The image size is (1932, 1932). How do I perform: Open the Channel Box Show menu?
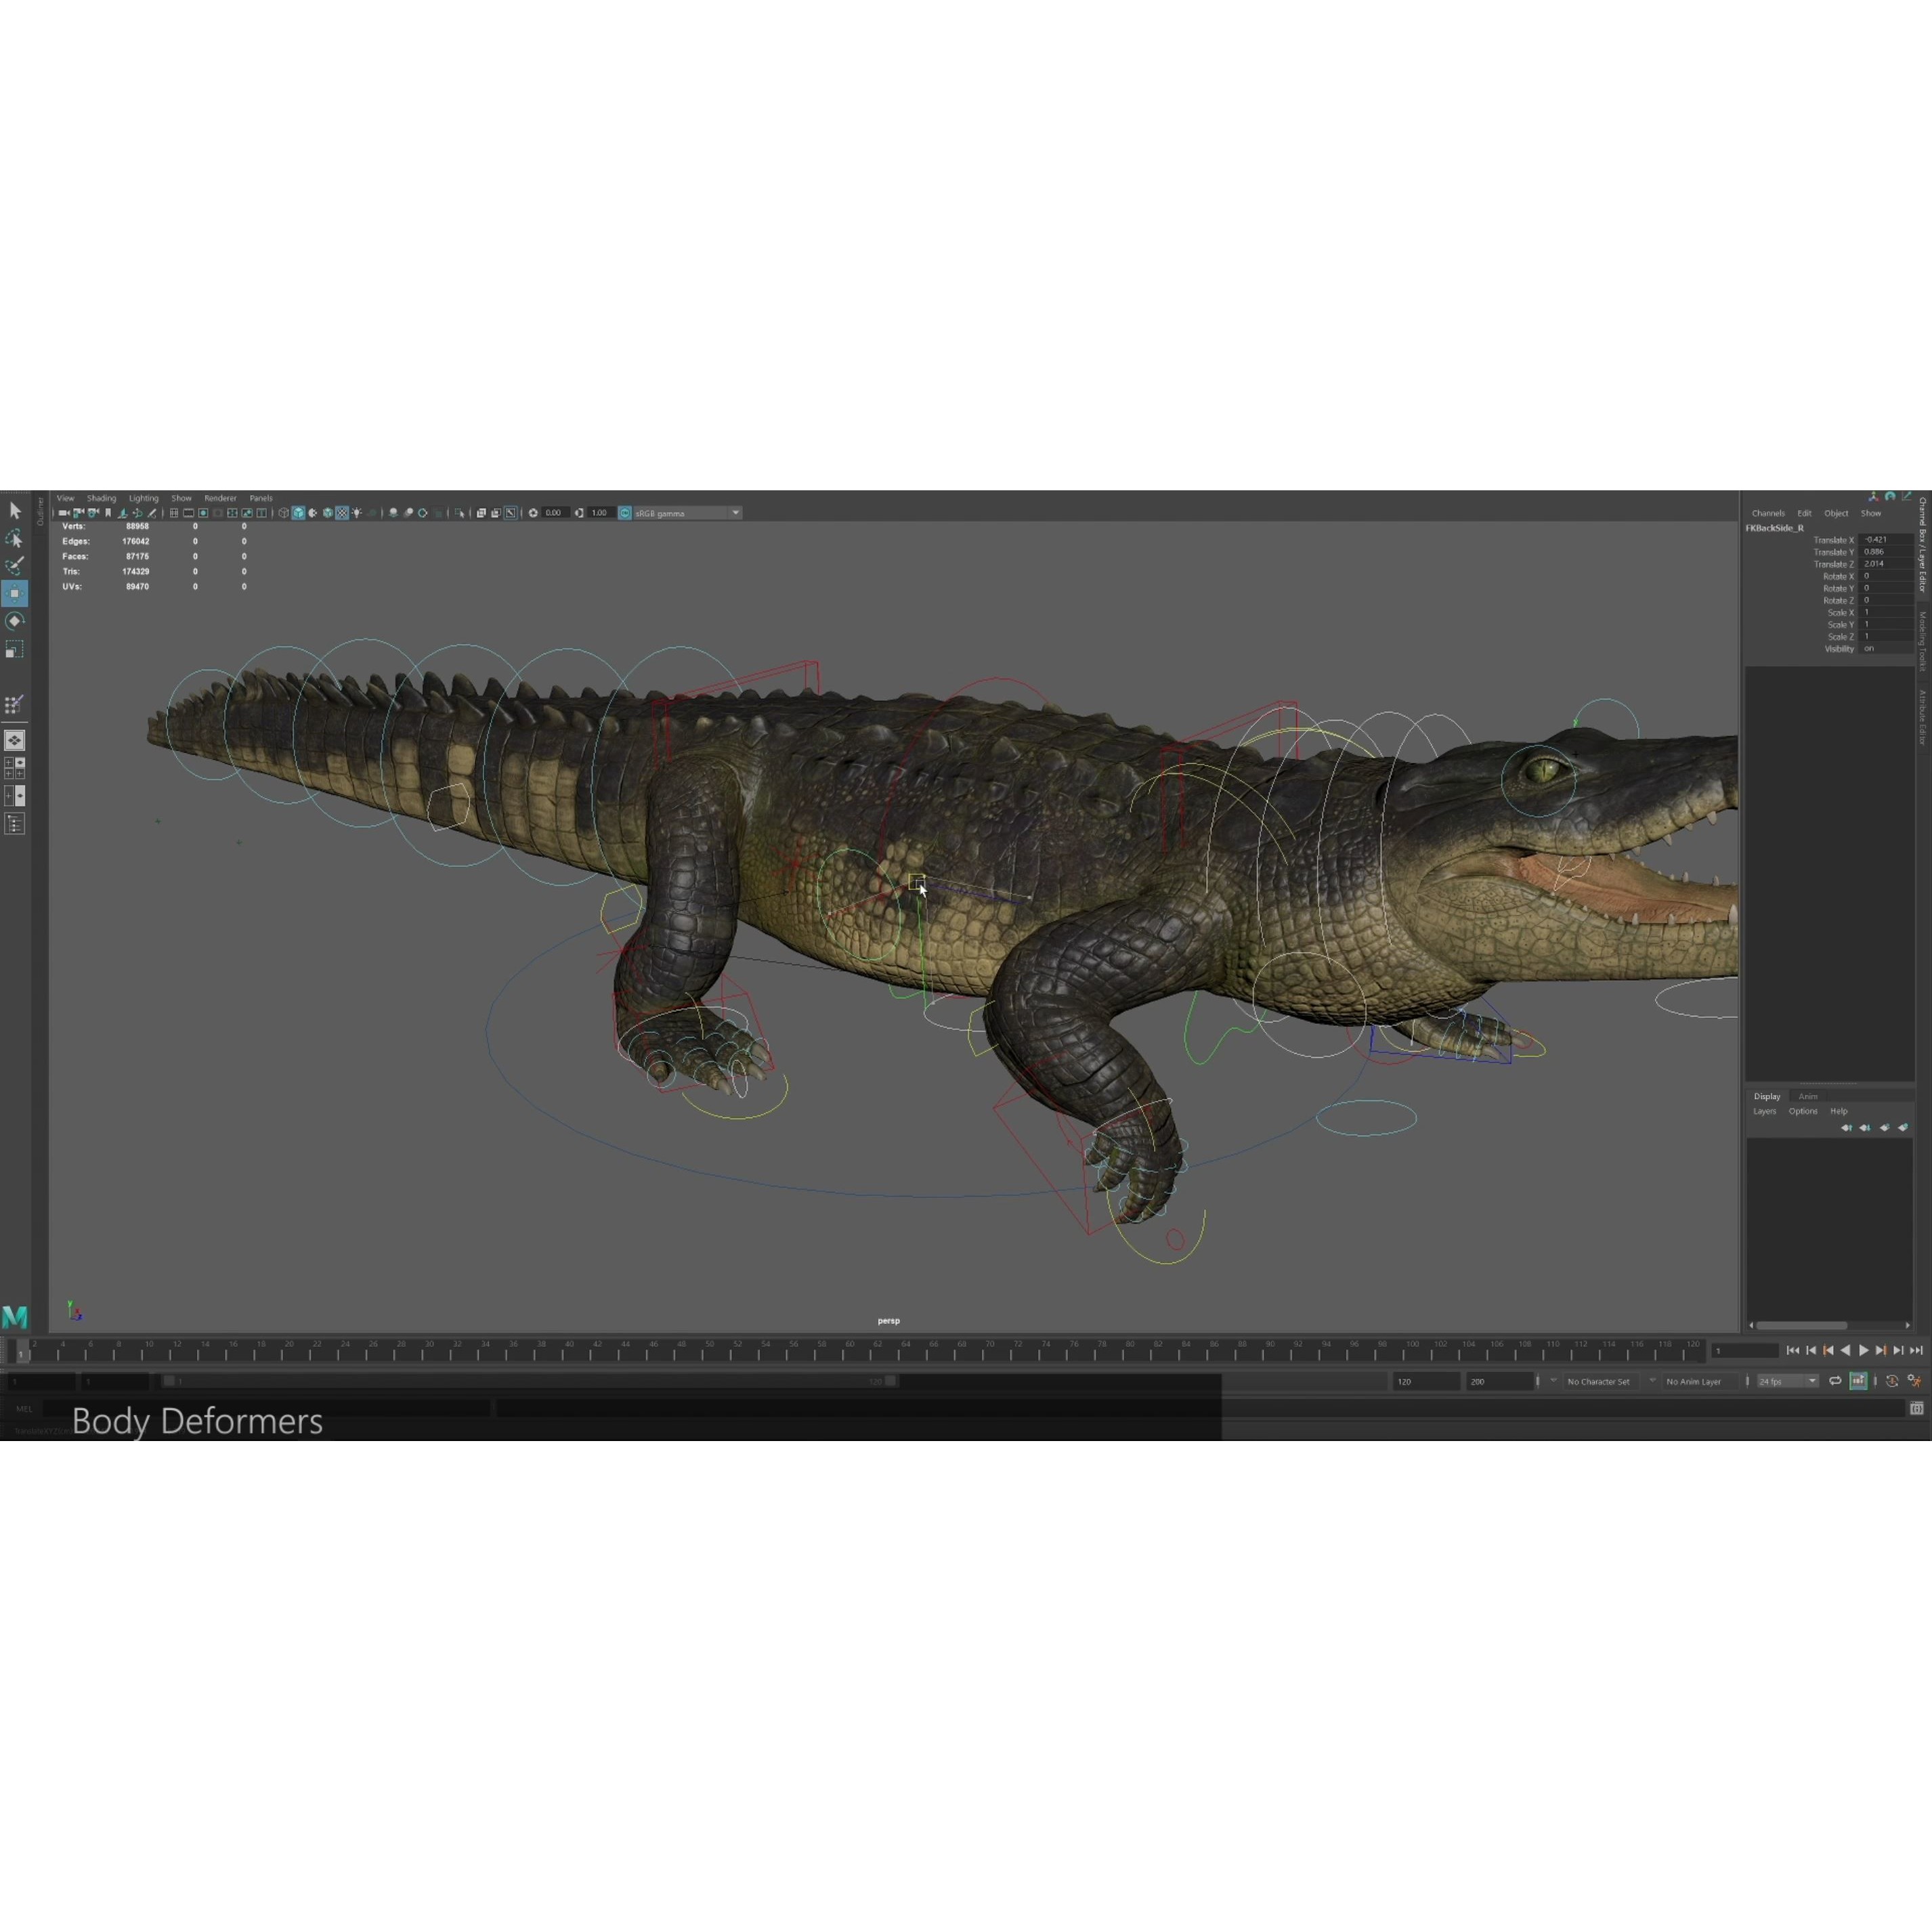click(1870, 513)
